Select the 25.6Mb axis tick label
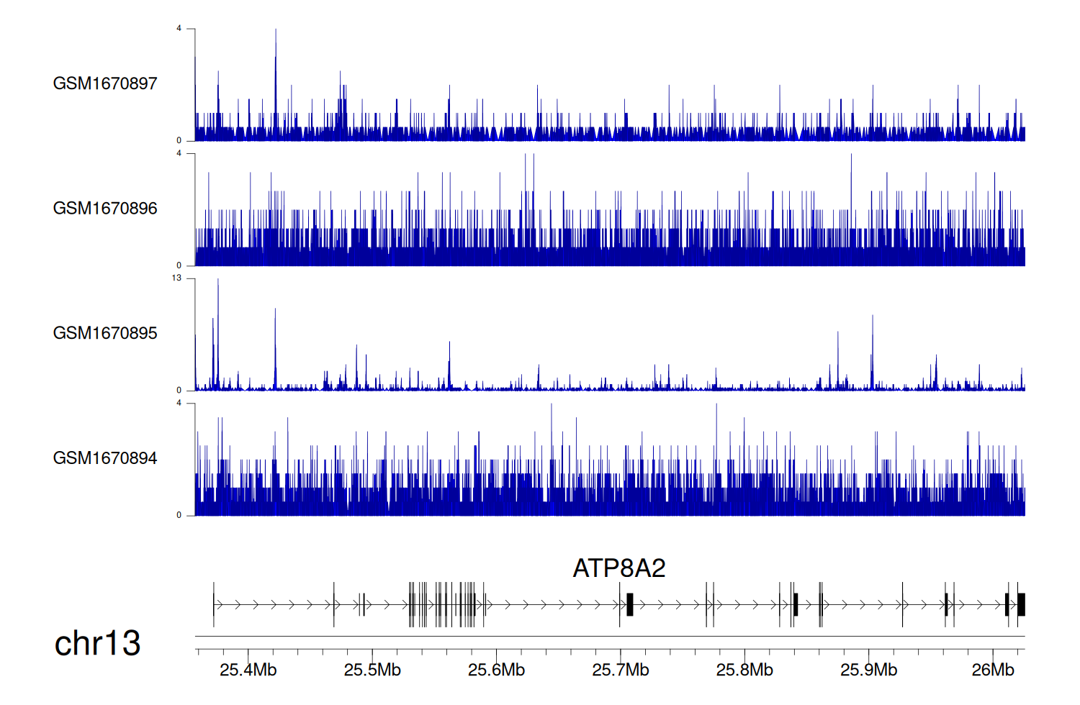The image size is (1080, 705). tap(496, 670)
